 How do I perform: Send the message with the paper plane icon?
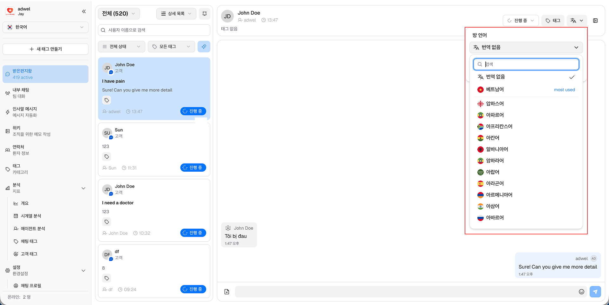[595, 292]
